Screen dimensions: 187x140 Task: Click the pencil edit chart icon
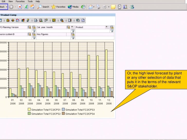coord(28,20)
